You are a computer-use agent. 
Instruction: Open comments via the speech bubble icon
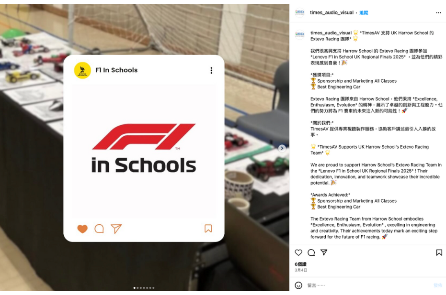click(x=311, y=252)
